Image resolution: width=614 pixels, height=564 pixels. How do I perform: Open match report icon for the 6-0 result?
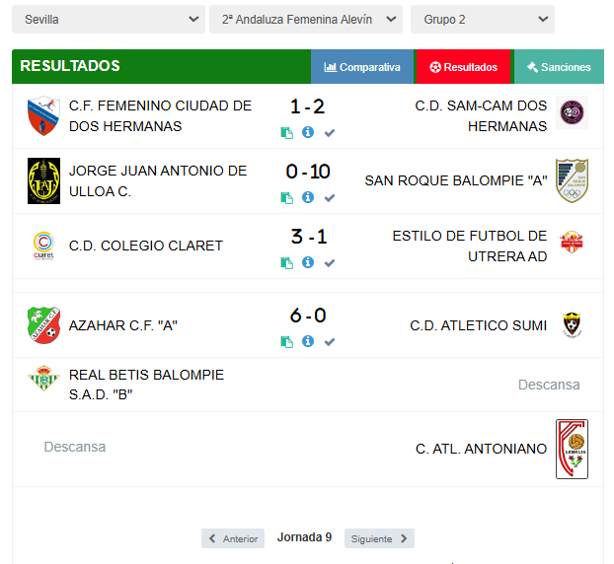click(286, 342)
